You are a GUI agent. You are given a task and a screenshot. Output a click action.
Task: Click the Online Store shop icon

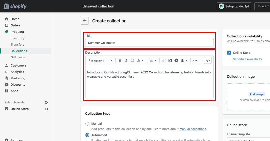click(6, 109)
